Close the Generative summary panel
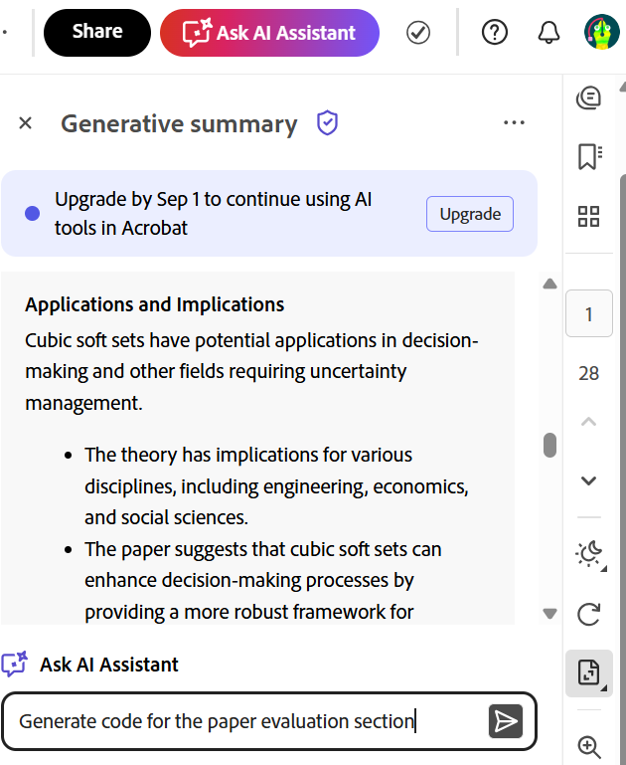 tap(26, 123)
